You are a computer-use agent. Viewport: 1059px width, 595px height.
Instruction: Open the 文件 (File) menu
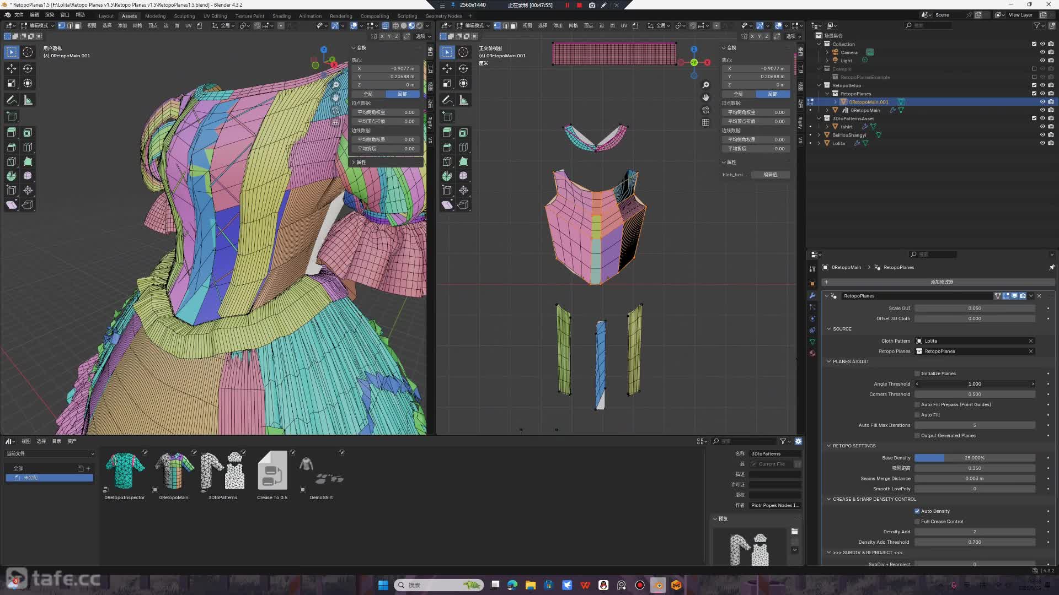[x=19, y=15]
